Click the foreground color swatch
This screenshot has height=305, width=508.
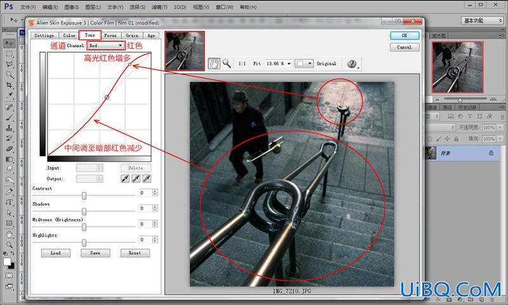pos(7,262)
